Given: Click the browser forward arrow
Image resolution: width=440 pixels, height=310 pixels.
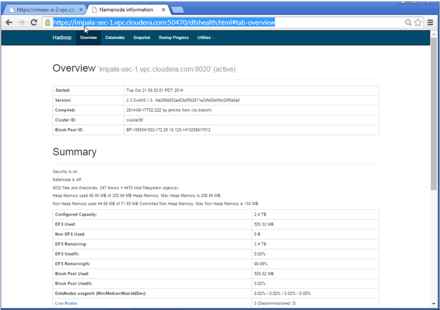Looking at the screenshot, I should point(21,22).
